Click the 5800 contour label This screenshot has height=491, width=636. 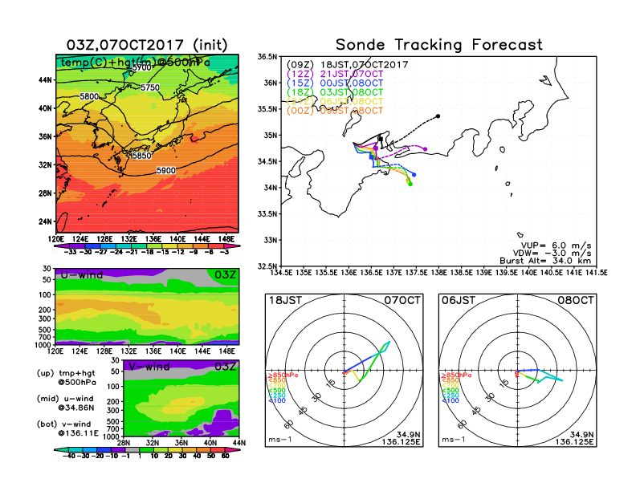(x=89, y=96)
